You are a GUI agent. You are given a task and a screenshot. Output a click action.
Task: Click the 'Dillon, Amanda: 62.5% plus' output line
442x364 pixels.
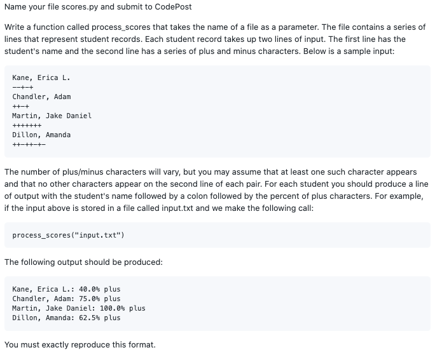coord(66,318)
